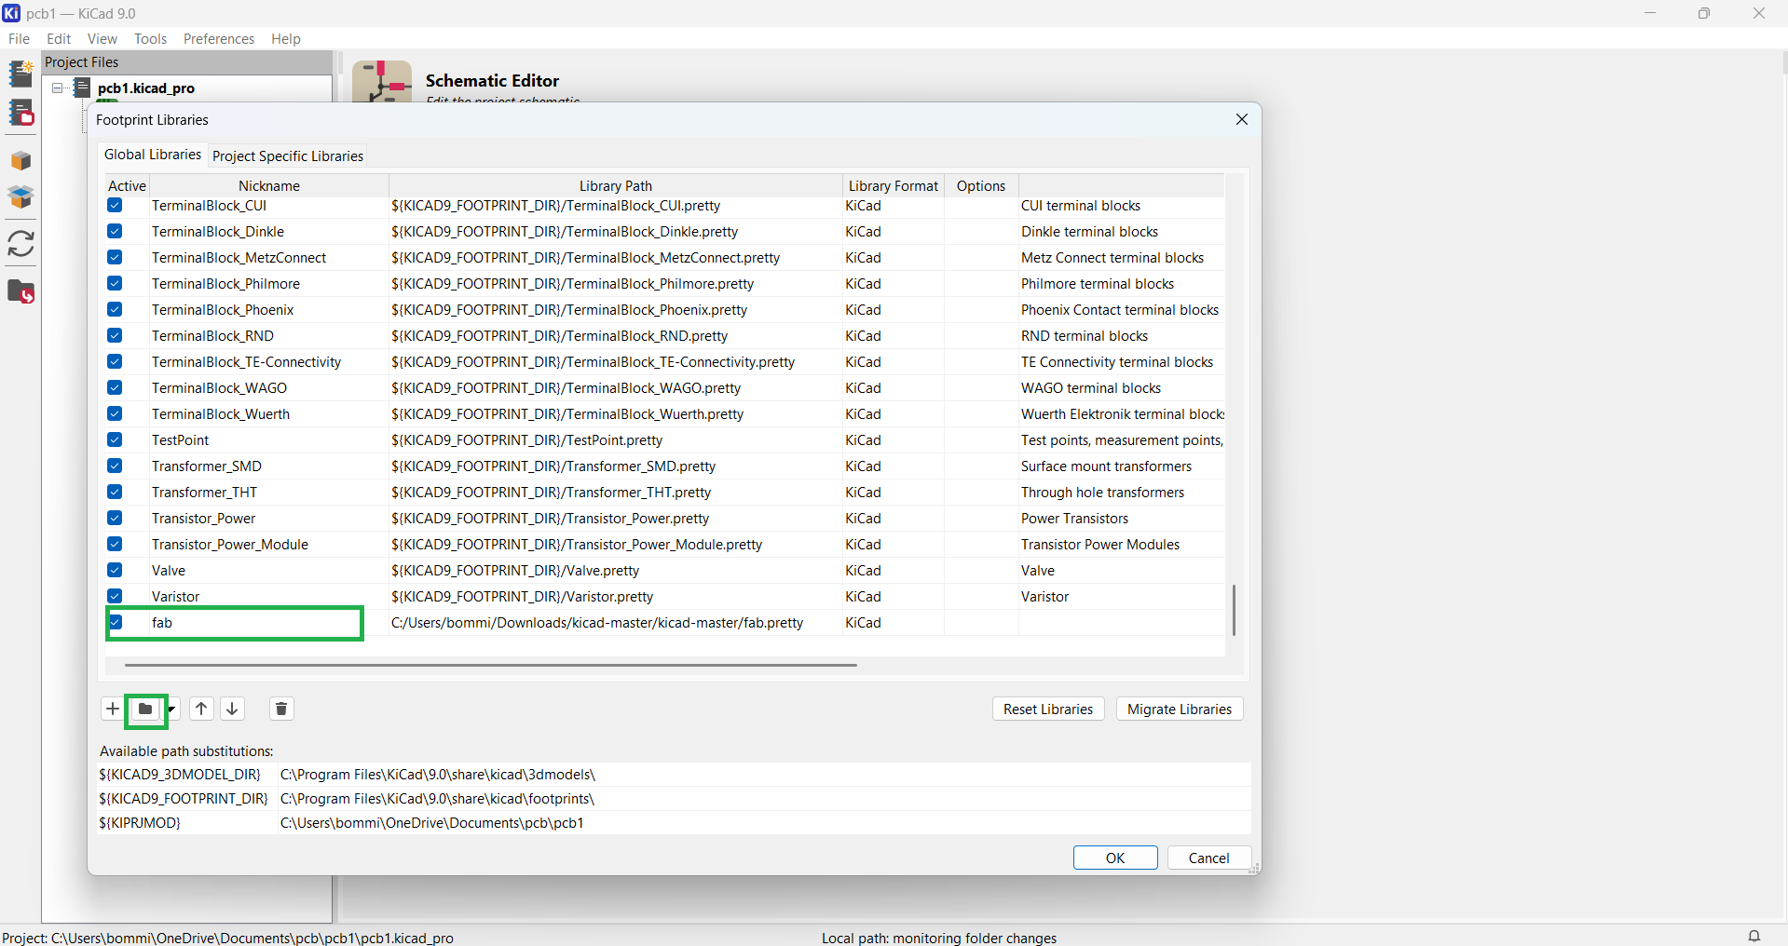This screenshot has width=1788, height=946.
Task: Open the Help menu
Action: pos(286,39)
